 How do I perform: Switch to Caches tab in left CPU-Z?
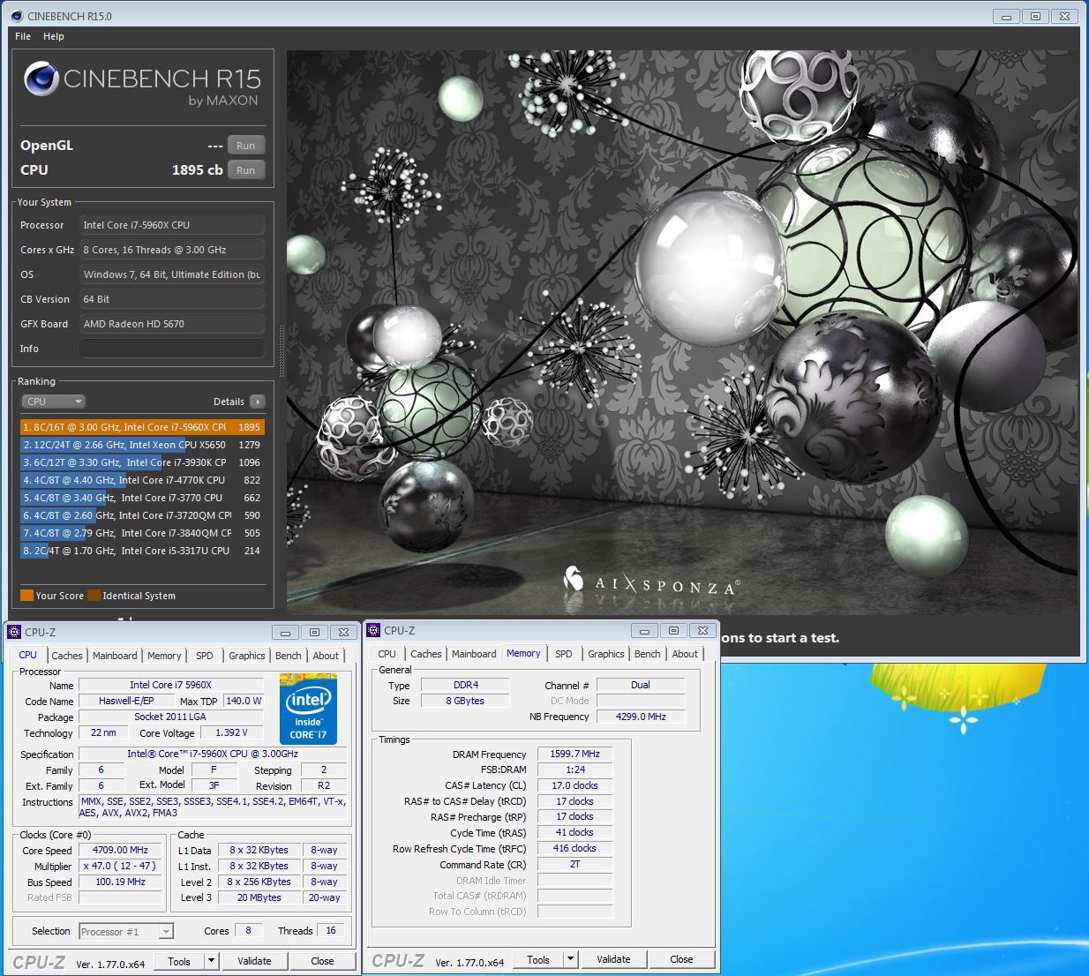[67, 656]
